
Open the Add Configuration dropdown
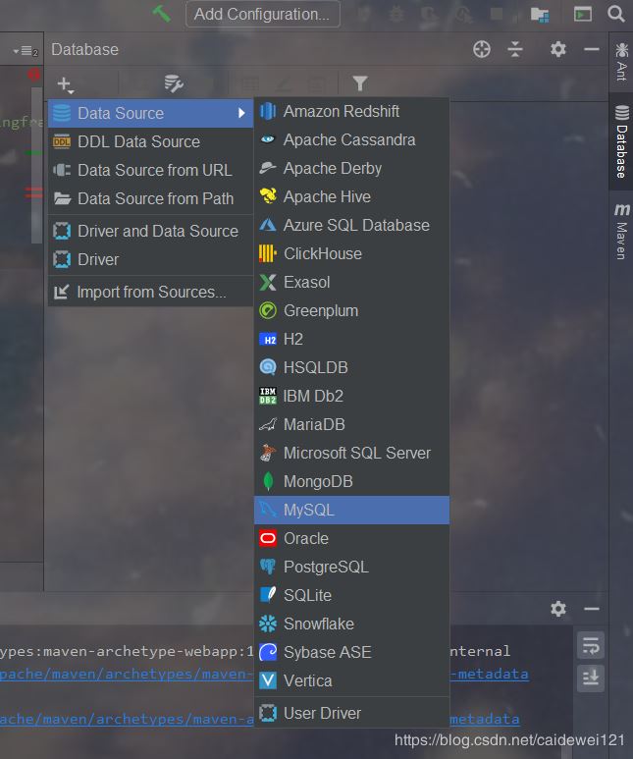(262, 14)
